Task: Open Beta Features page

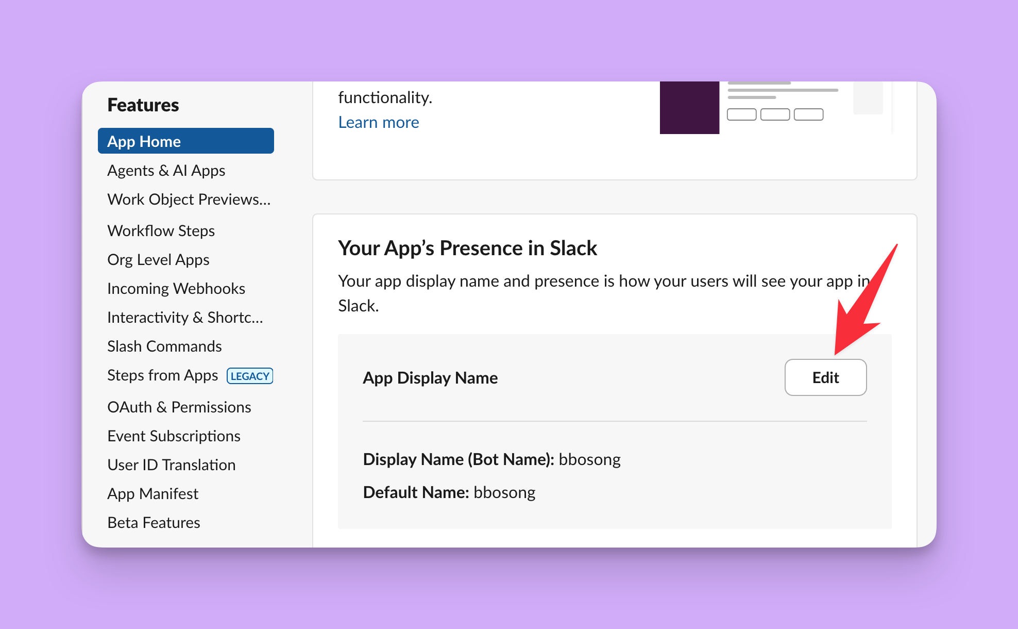Action: click(154, 522)
